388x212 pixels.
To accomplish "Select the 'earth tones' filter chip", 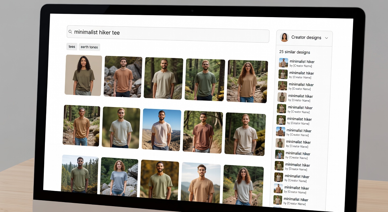I will (x=89, y=47).
